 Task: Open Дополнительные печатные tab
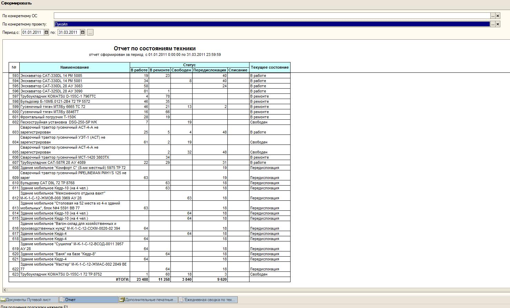148,300
